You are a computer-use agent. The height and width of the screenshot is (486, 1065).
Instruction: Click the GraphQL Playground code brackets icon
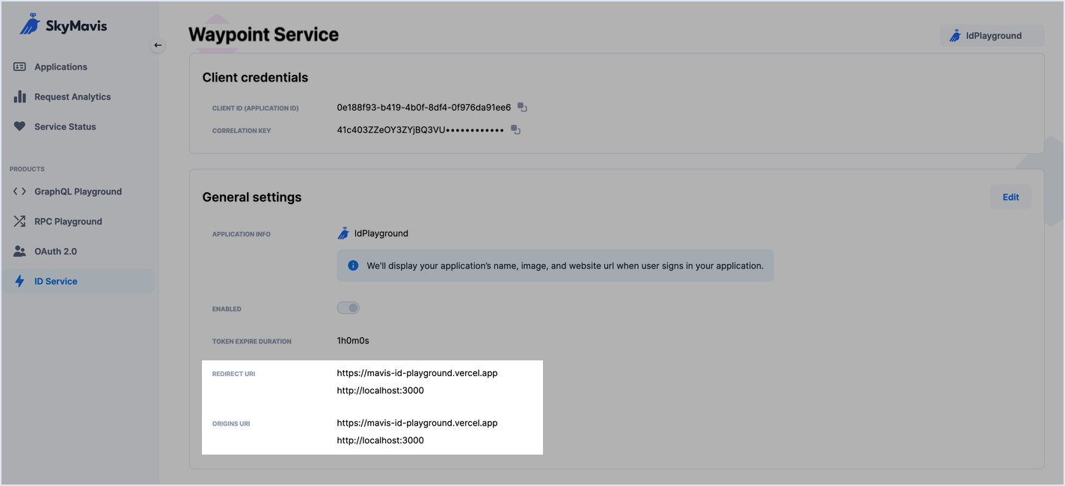(x=20, y=191)
